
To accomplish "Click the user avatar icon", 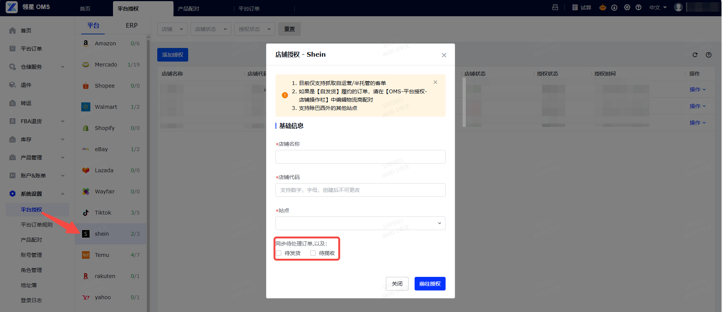I will point(678,7).
